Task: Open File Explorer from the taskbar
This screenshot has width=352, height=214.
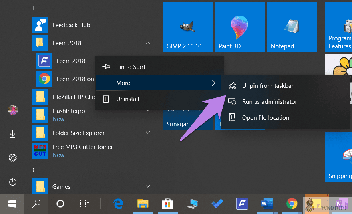Action: tap(143, 204)
